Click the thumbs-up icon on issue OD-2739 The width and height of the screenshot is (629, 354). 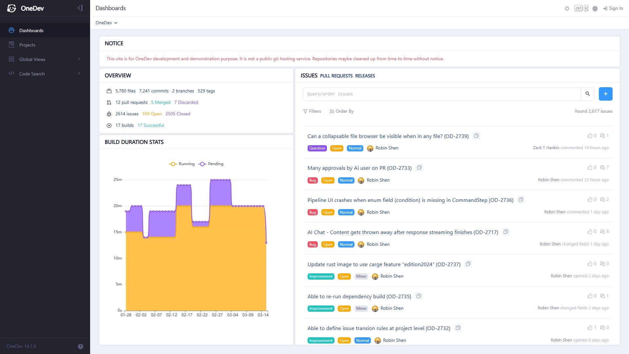pyautogui.click(x=590, y=136)
